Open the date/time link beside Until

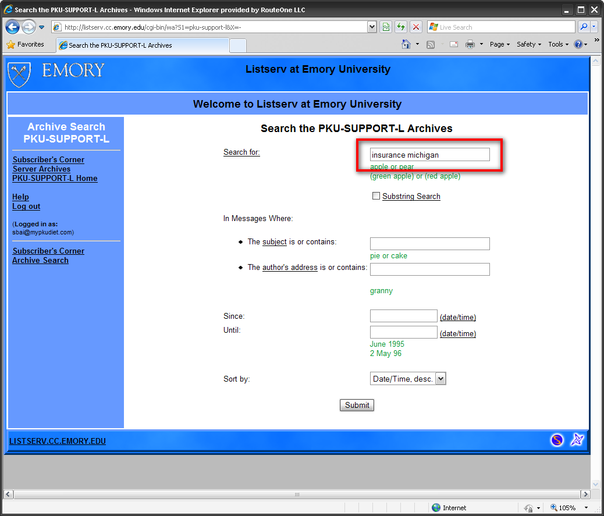458,334
